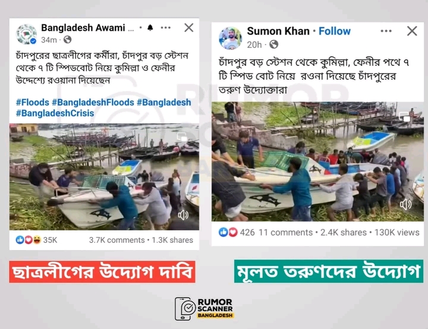The height and width of the screenshot is (329, 428).
Task: Click the Rumor Scanner Bangladesh logo
Action: pos(204,309)
